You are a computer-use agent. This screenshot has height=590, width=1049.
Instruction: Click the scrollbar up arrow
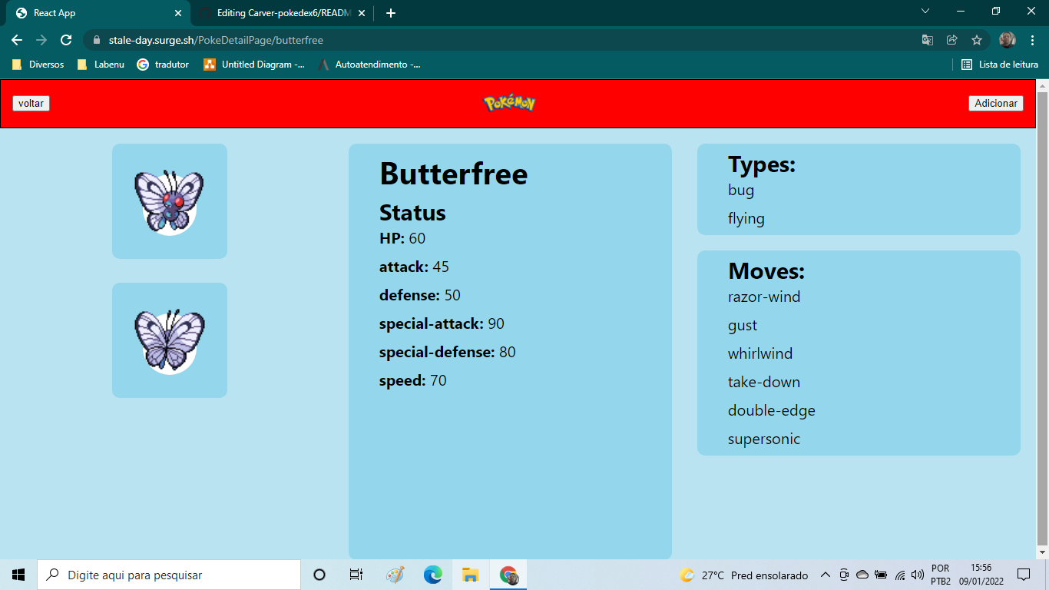1043,85
